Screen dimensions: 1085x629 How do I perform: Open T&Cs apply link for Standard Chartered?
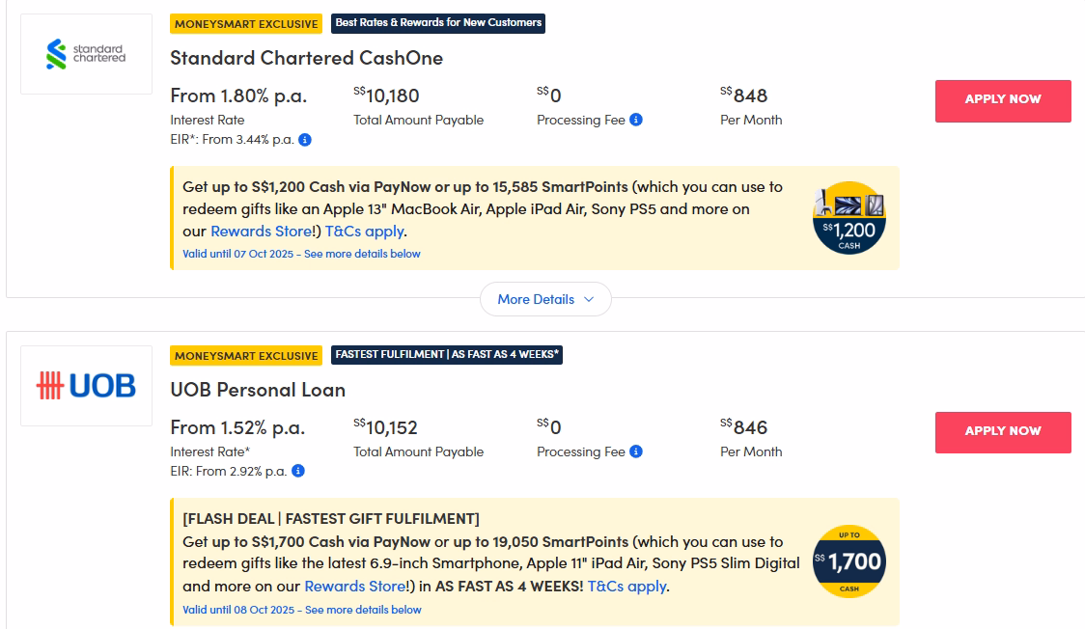point(364,232)
